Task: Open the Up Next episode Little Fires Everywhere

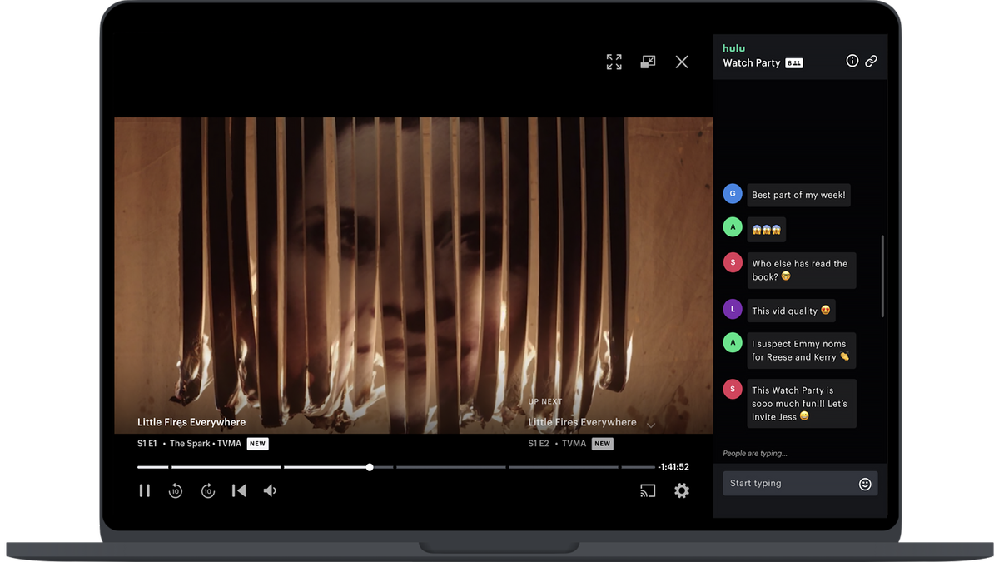Action: click(582, 422)
